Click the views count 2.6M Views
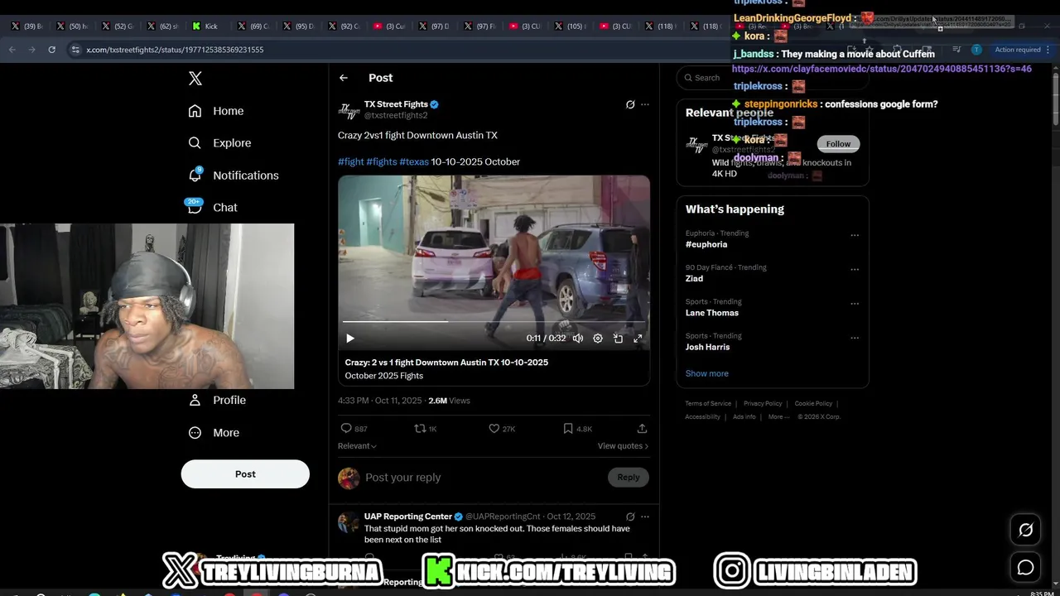This screenshot has width=1060, height=596. [x=449, y=401]
